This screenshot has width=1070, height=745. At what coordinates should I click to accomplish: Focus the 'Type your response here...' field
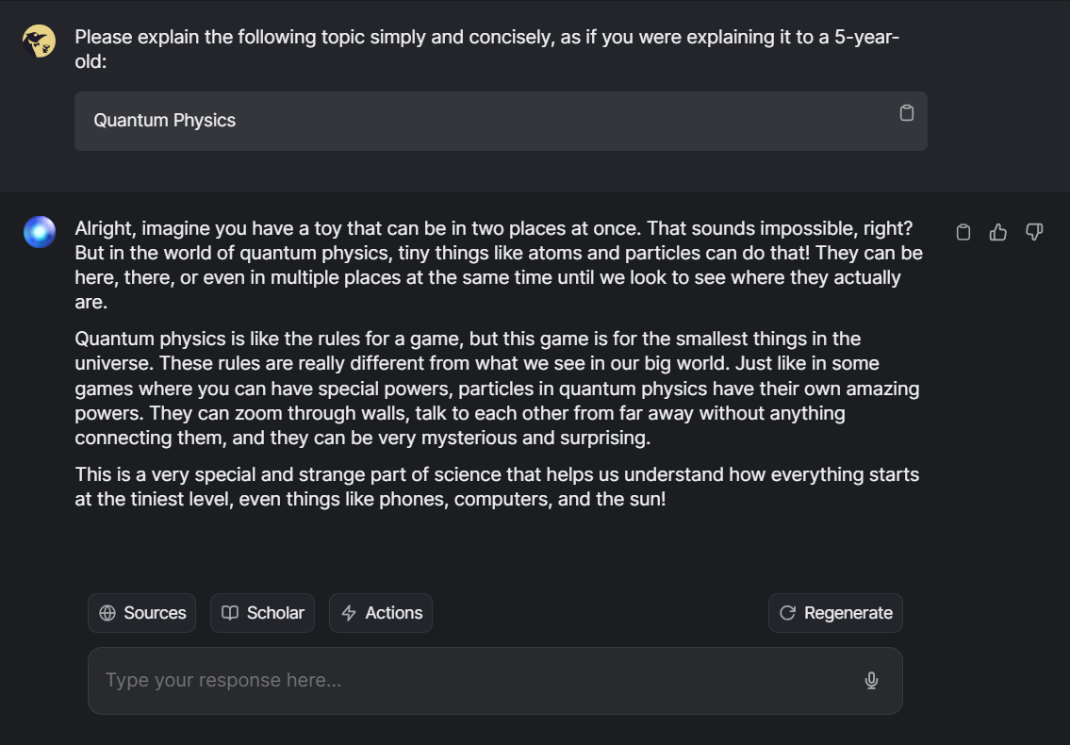click(496, 681)
